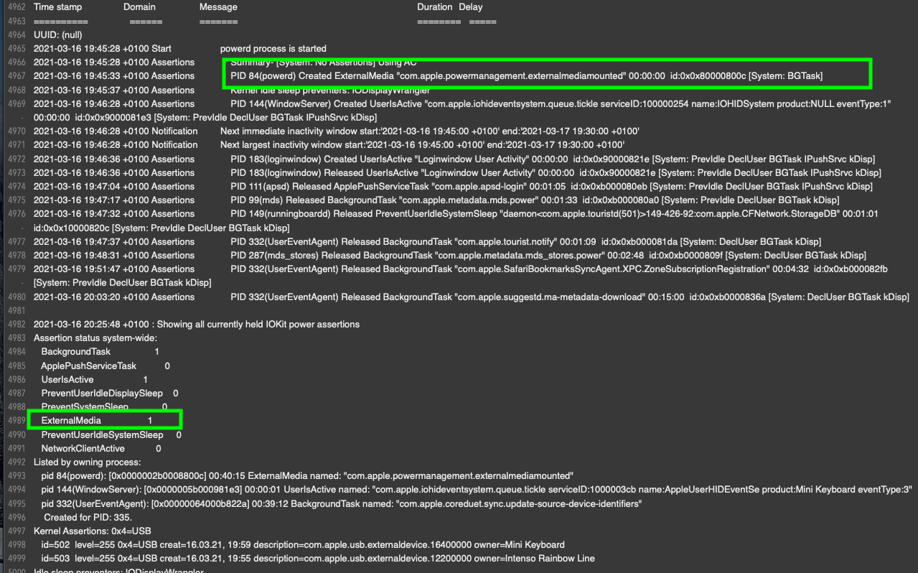The image size is (918, 573).
Task: Click the SafariBookmarksSyncAgent log message
Action: 559,269
